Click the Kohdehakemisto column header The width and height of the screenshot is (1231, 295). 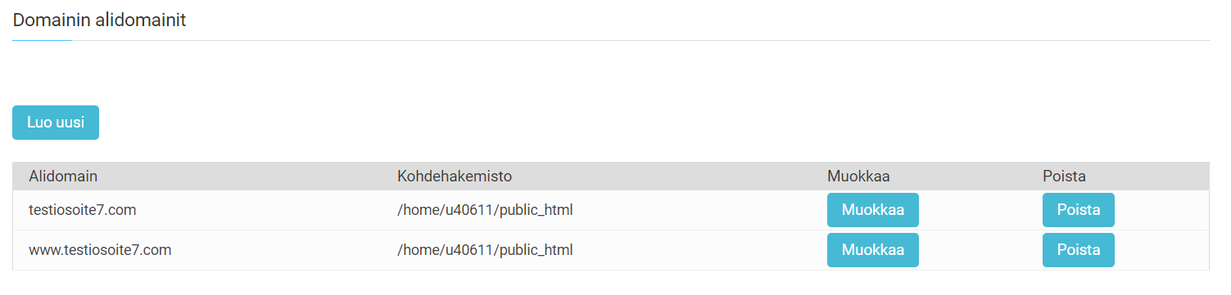pyautogui.click(x=455, y=176)
